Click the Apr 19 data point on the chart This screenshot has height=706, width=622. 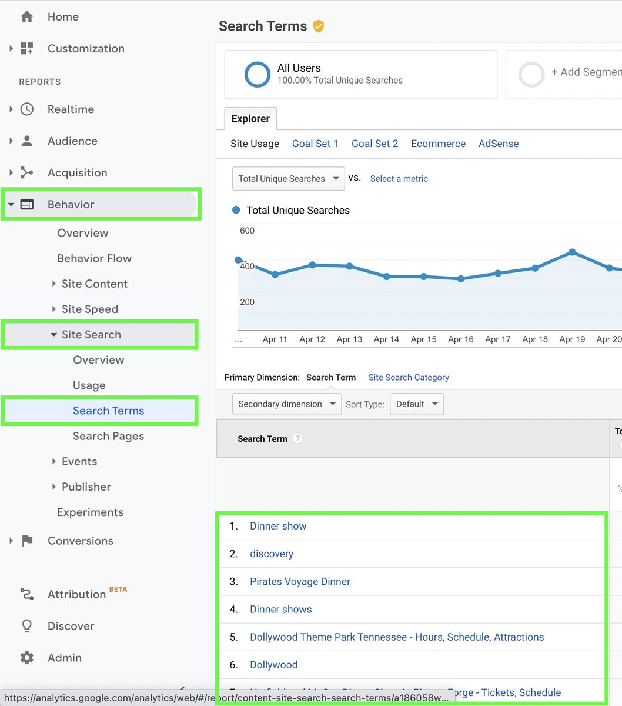point(572,252)
